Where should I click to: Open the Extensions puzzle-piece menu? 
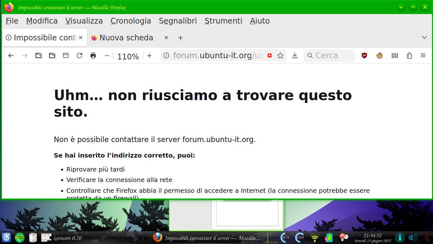click(x=409, y=56)
